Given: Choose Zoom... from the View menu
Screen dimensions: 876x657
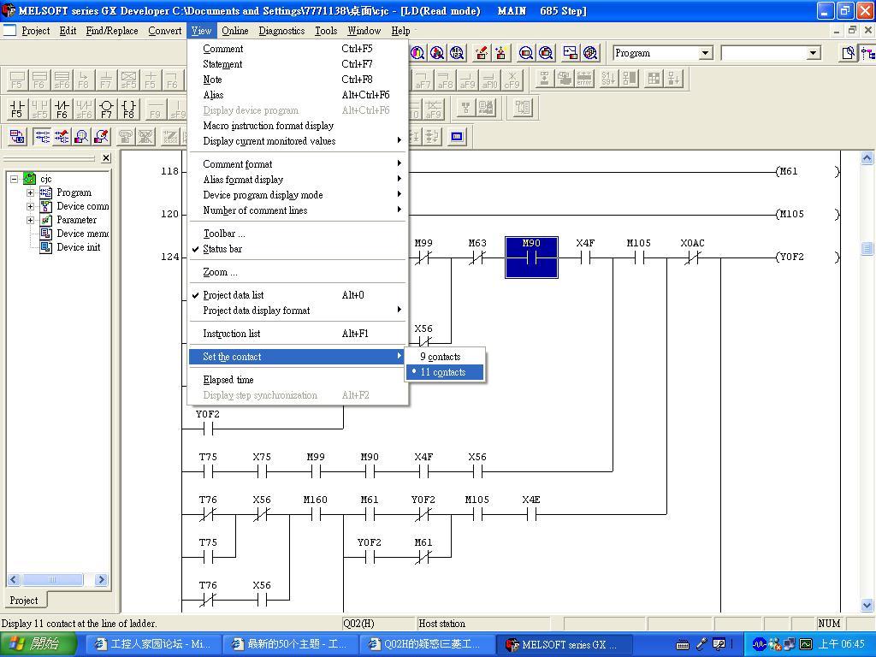Looking at the screenshot, I should [x=220, y=272].
